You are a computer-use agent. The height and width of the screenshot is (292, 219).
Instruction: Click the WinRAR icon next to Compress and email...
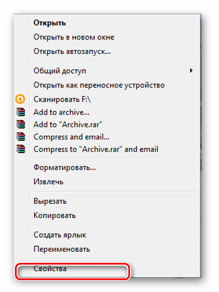[20, 137]
